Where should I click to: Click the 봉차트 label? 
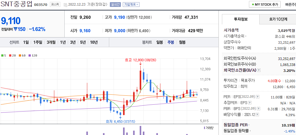(x=147, y=42)
